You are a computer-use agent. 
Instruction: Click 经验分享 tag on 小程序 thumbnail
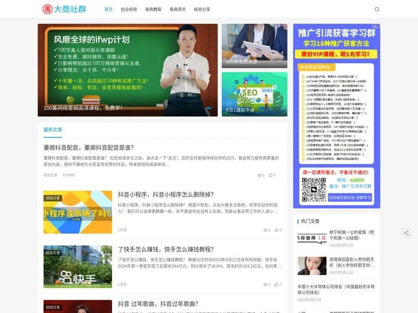[x=53, y=198]
